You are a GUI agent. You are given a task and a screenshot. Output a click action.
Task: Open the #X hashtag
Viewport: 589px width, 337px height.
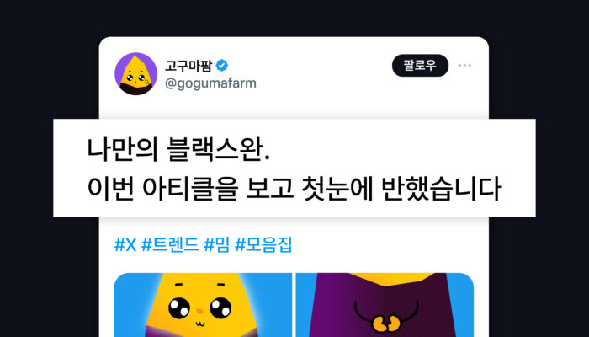tap(125, 245)
